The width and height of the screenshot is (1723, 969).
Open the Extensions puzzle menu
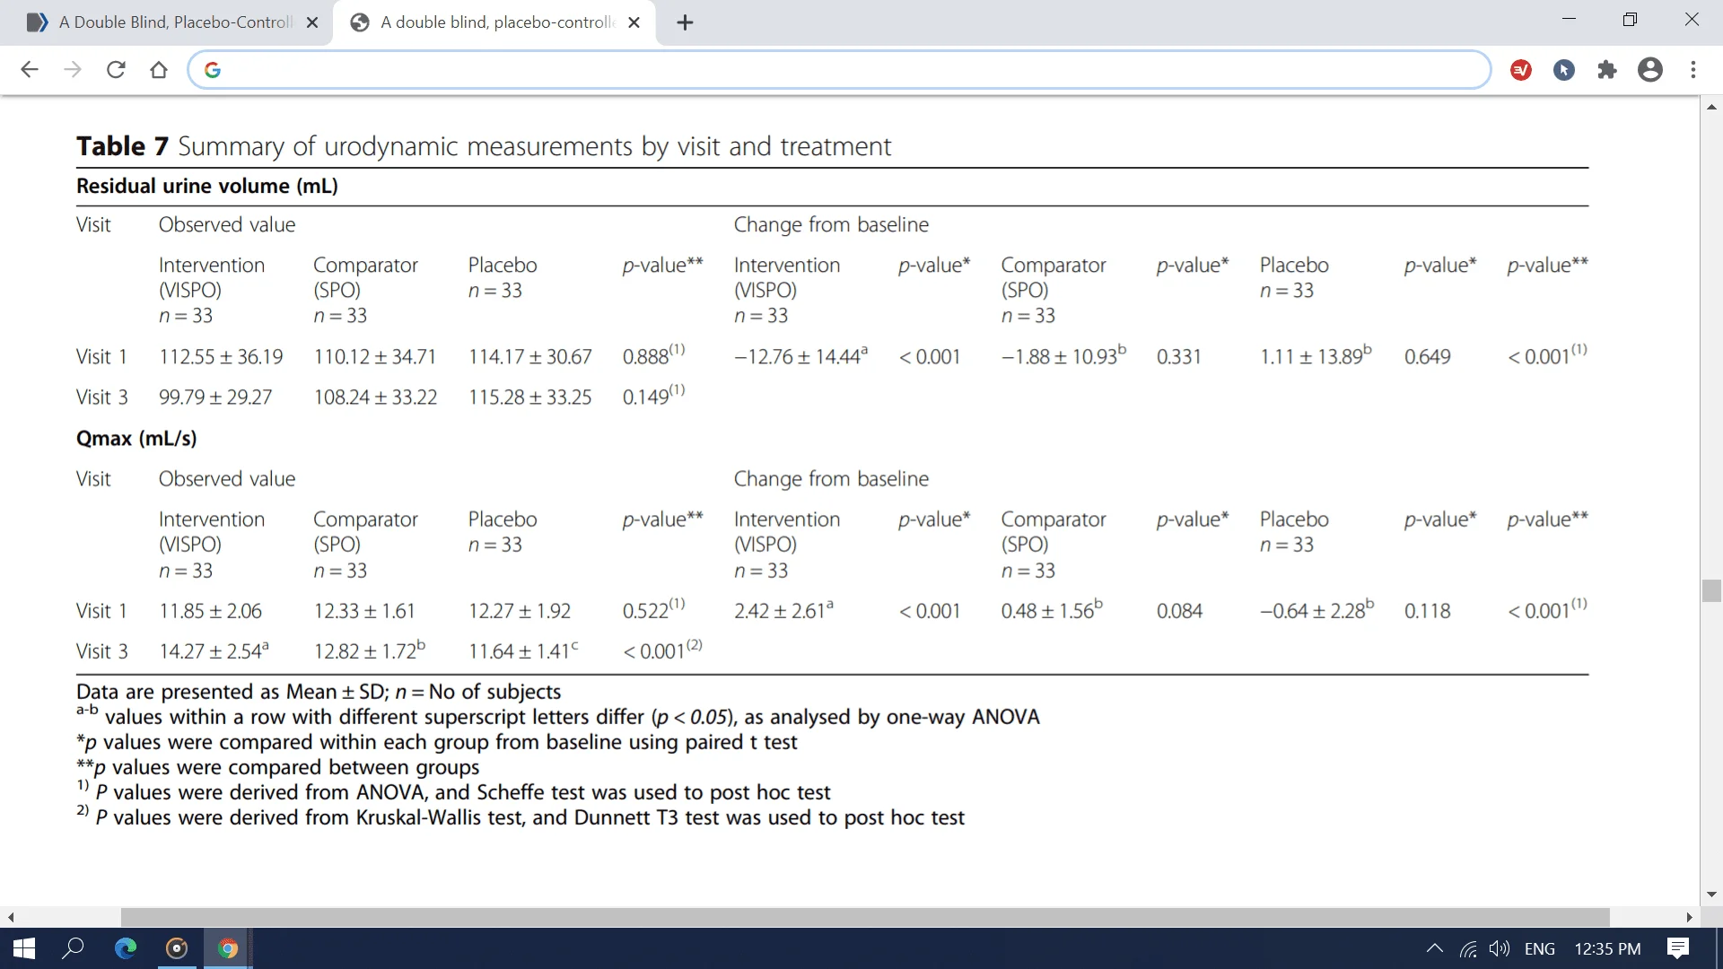tap(1607, 70)
